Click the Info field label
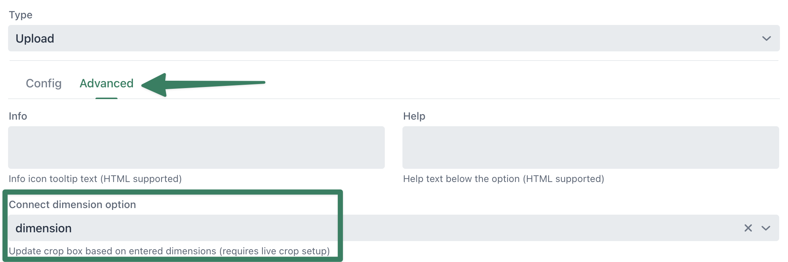788x262 pixels. click(x=18, y=116)
